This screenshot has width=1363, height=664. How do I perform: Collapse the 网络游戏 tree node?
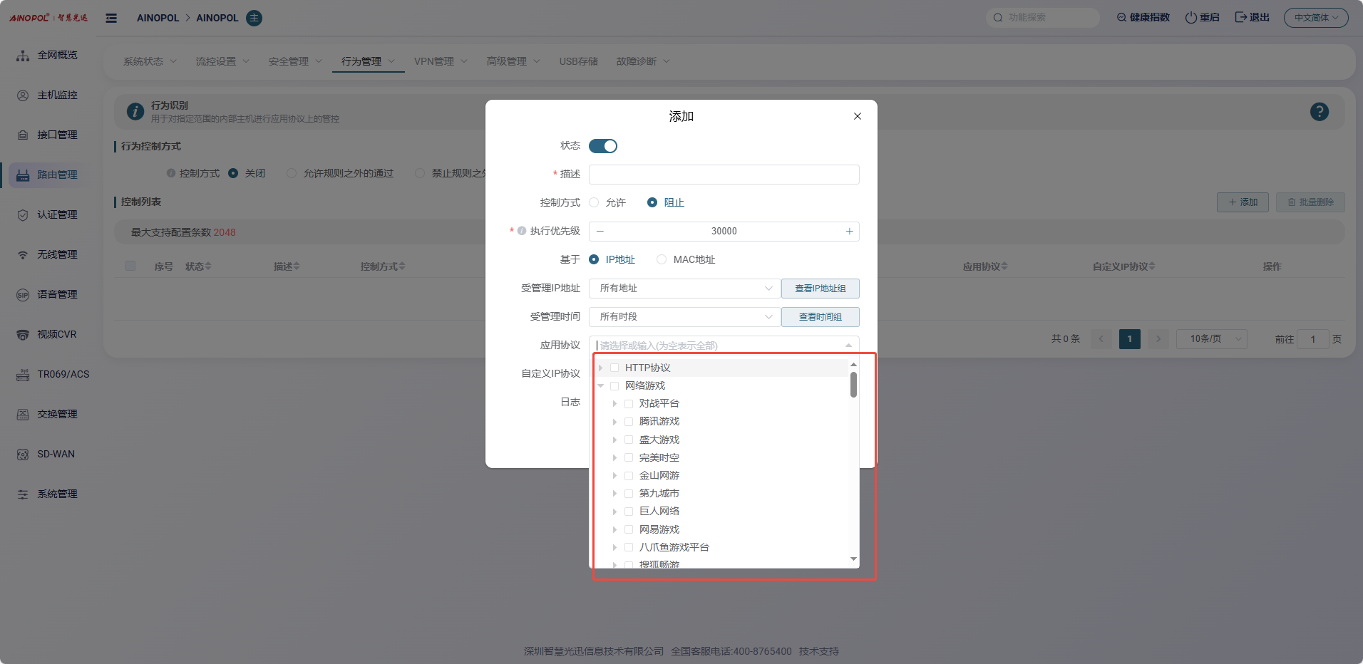[x=601, y=385]
